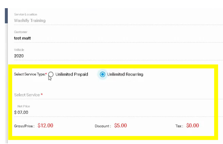Select the Unlimited Prepaid radio button
The image size is (223, 144).
pos(51,74)
